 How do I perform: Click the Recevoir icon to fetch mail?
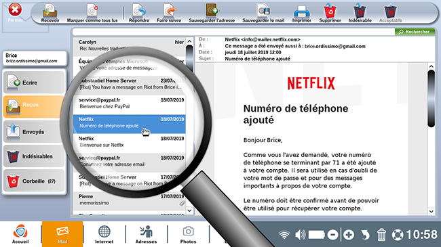pos(50,13)
